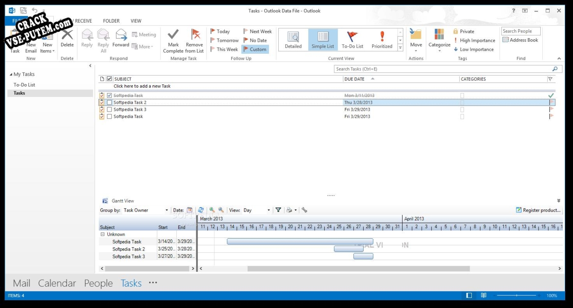Toggle flag on Softpedia Task 2 row

click(552, 103)
